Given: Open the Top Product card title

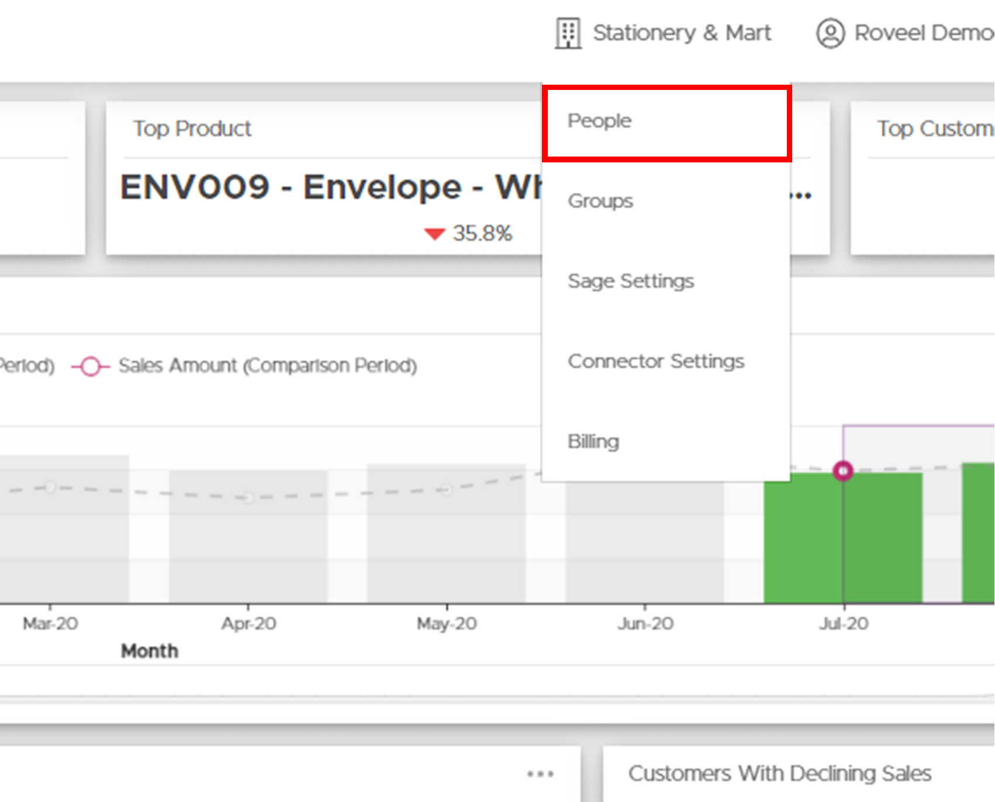Looking at the screenshot, I should pos(192,129).
